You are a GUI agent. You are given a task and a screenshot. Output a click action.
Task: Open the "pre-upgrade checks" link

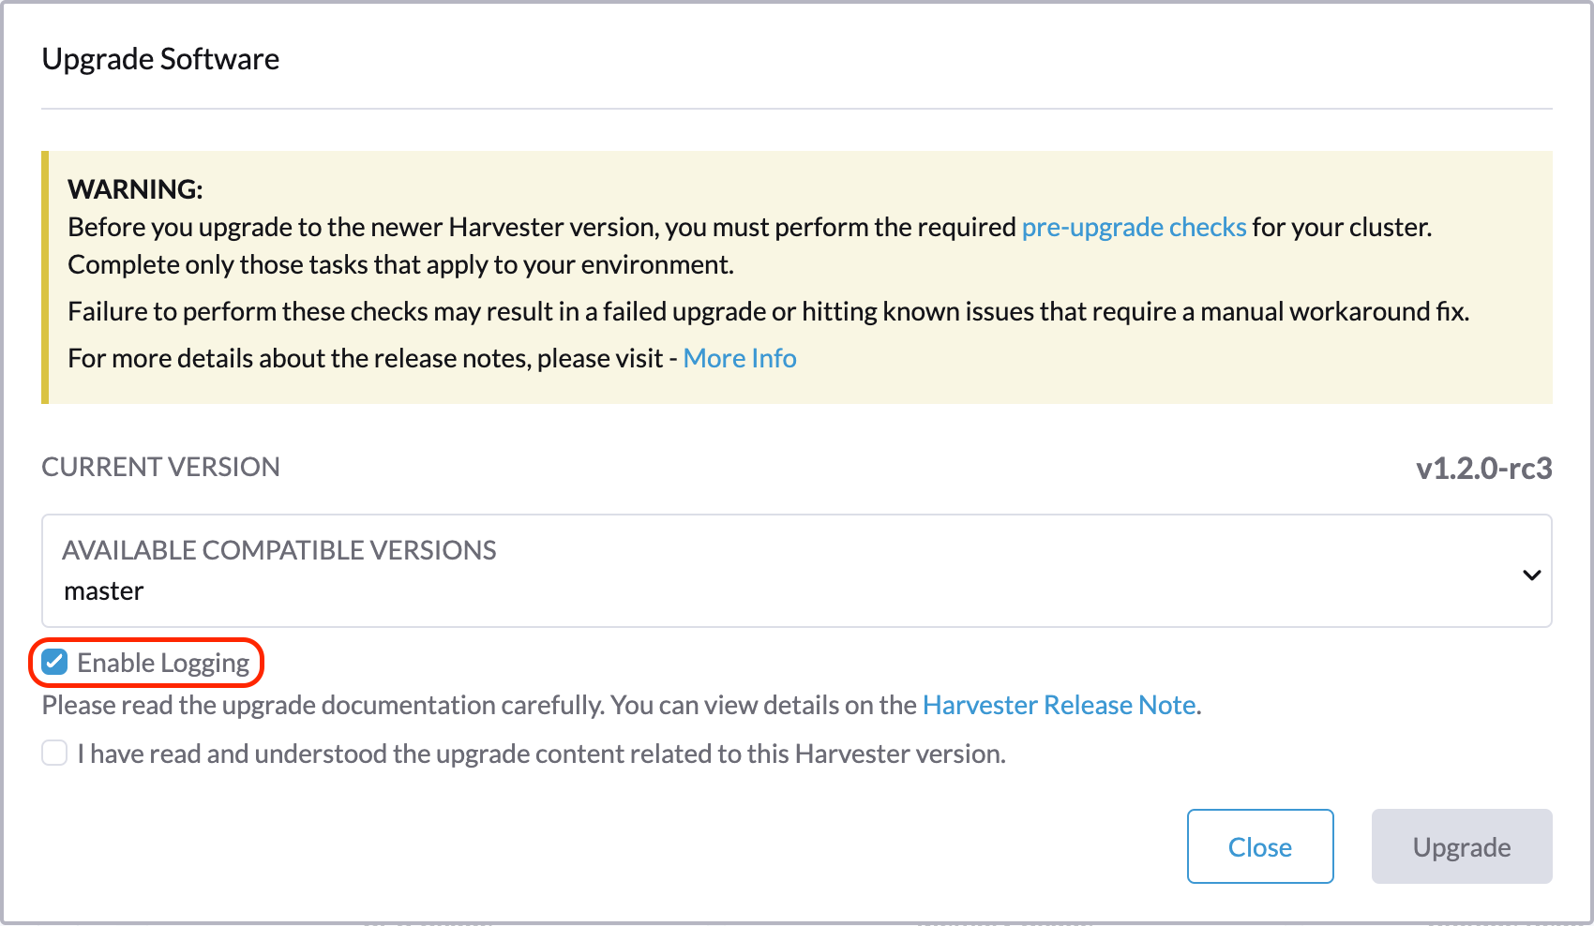coord(1133,227)
